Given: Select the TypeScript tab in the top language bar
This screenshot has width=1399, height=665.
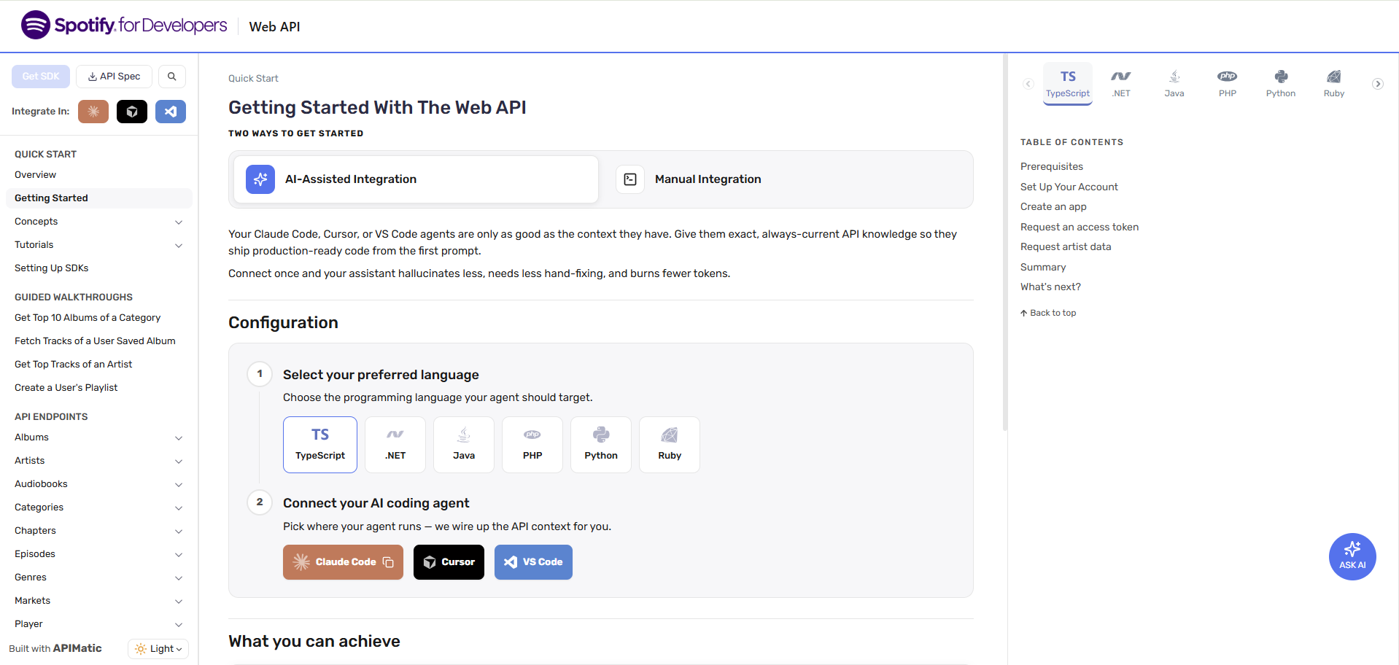Looking at the screenshot, I should coord(1068,84).
